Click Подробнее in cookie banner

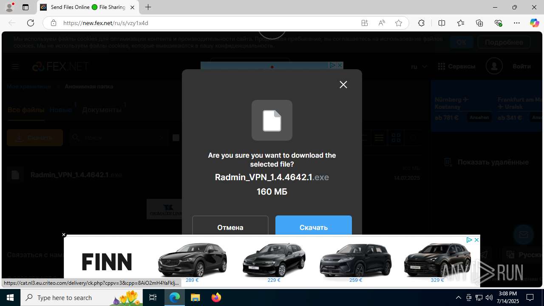(x=504, y=42)
